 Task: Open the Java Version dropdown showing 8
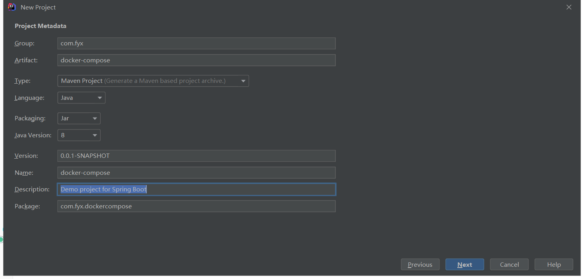pyautogui.click(x=79, y=135)
